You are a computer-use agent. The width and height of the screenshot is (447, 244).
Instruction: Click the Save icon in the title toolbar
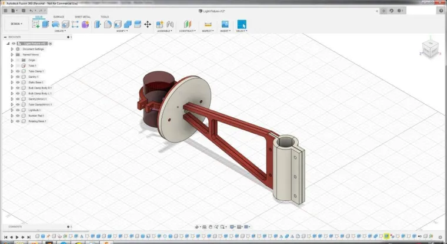pyautogui.click(x=23, y=11)
